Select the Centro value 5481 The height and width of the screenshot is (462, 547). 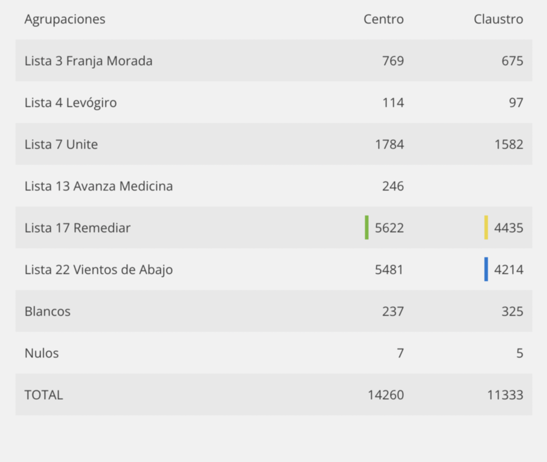pyautogui.click(x=389, y=270)
